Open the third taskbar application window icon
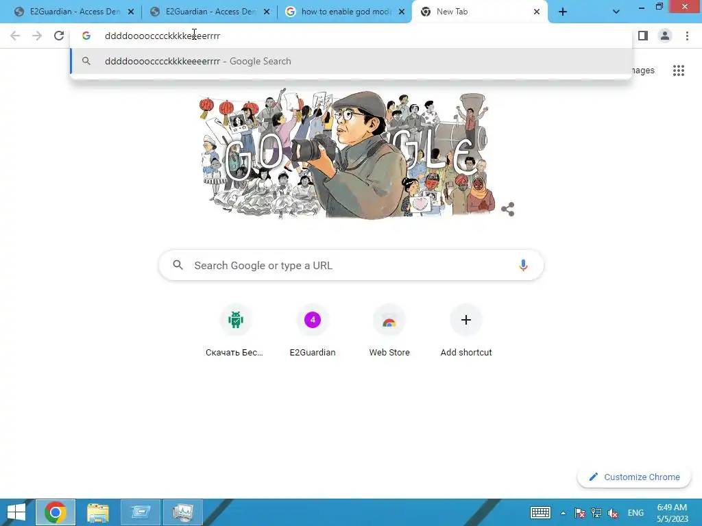This screenshot has width=702, height=526. click(x=140, y=512)
